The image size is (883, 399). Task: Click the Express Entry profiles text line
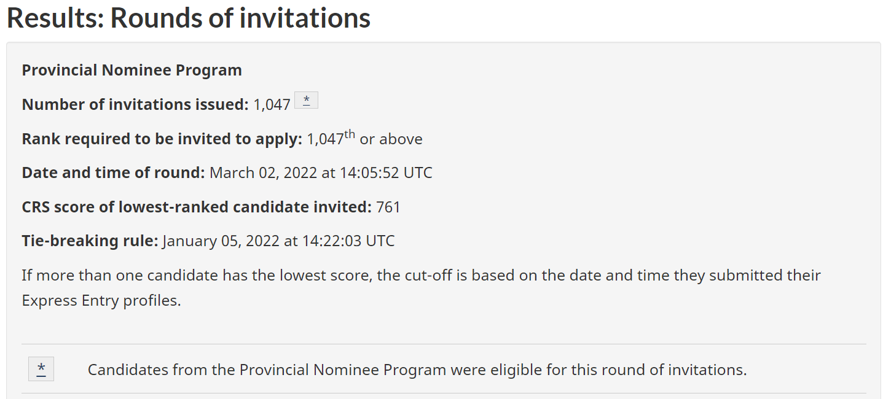101,301
